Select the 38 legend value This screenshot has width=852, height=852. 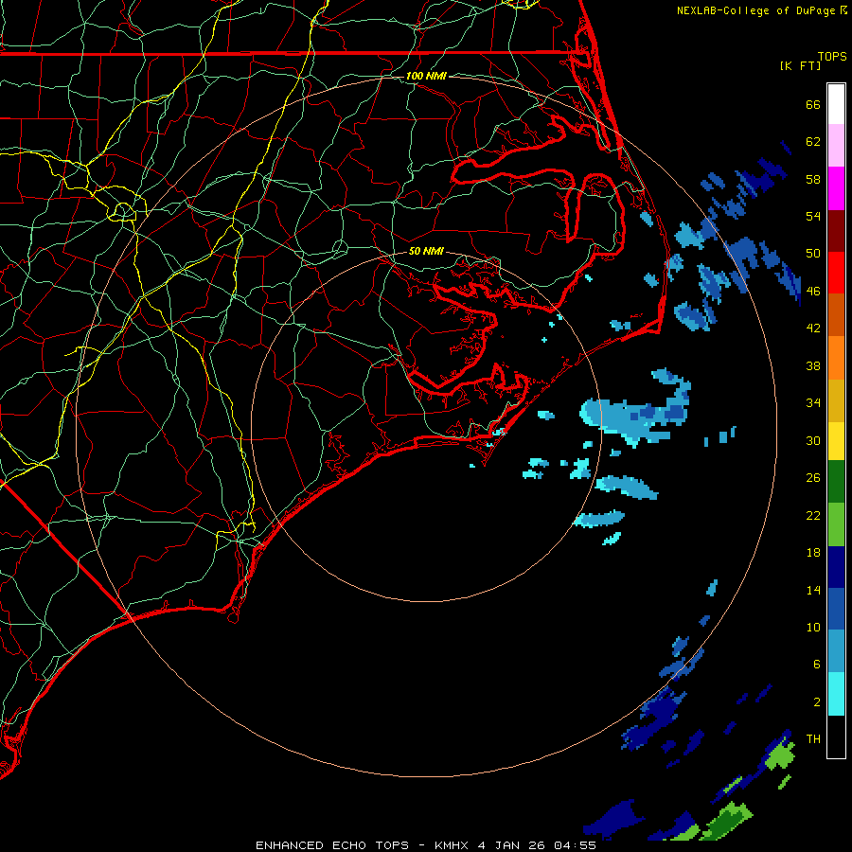click(813, 365)
